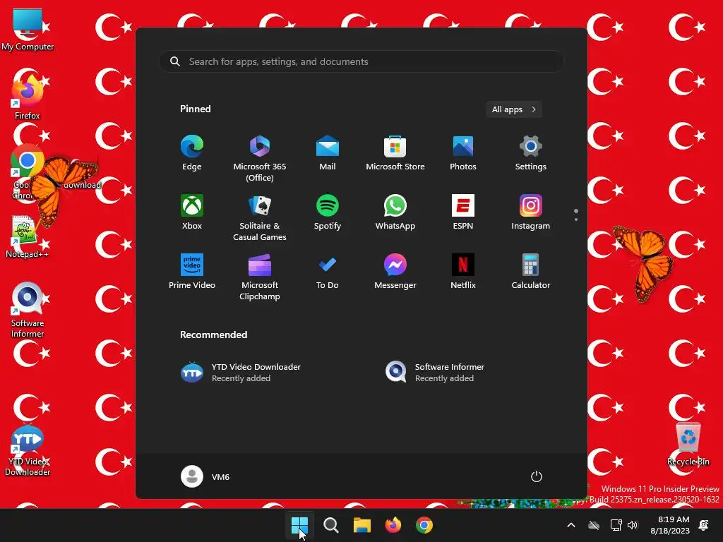
Task: Click the Start menu search field
Action: [362, 61]
